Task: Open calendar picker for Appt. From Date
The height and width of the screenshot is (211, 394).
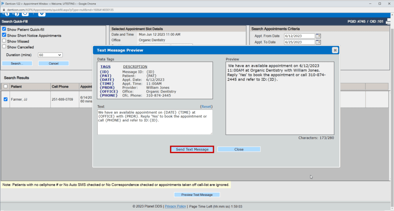Action: click(318, 36)
